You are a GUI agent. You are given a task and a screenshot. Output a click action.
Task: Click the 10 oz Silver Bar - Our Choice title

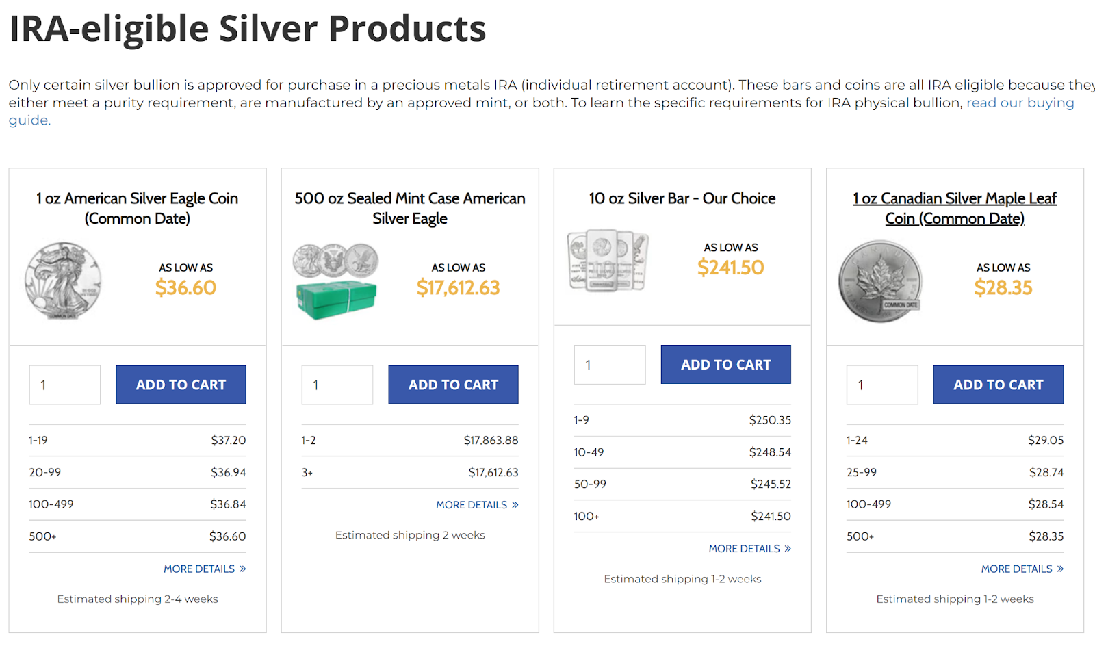(x=682, y=198)
